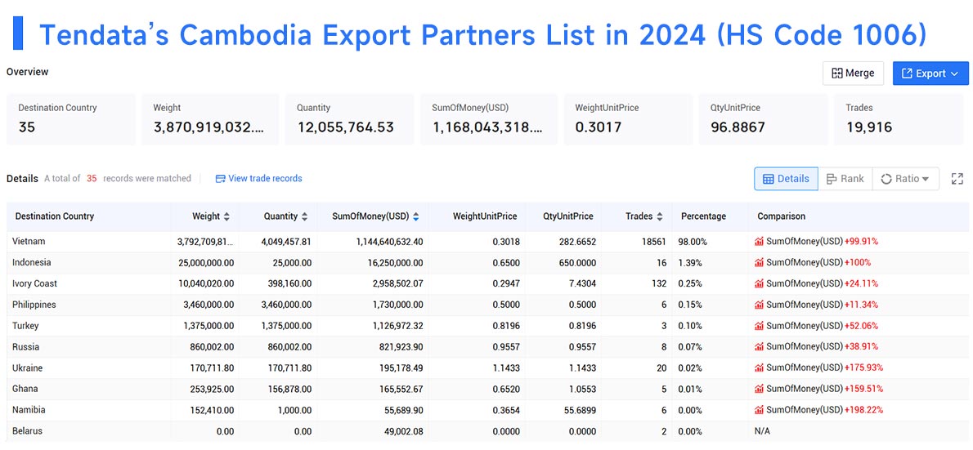Sort table by Quantity column
Viewport: 973px width, 450px height.
pyautogui.click(x=304, y=217)
